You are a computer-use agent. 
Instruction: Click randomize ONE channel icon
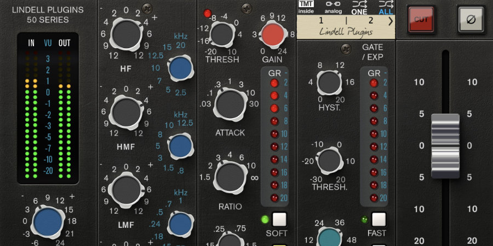pos(359,7)
